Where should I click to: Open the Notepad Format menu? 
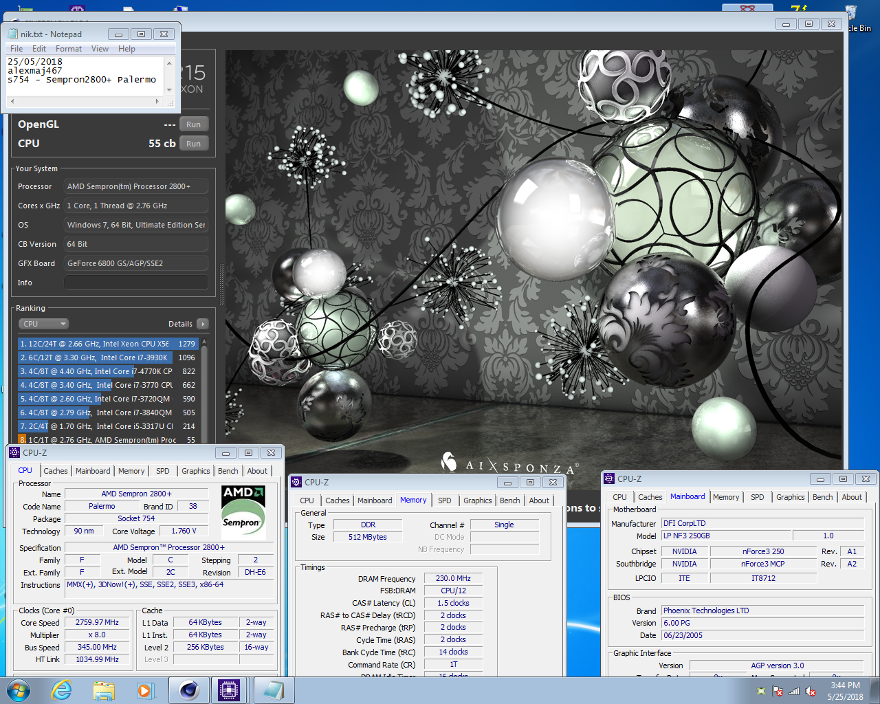tap(69, 49)
